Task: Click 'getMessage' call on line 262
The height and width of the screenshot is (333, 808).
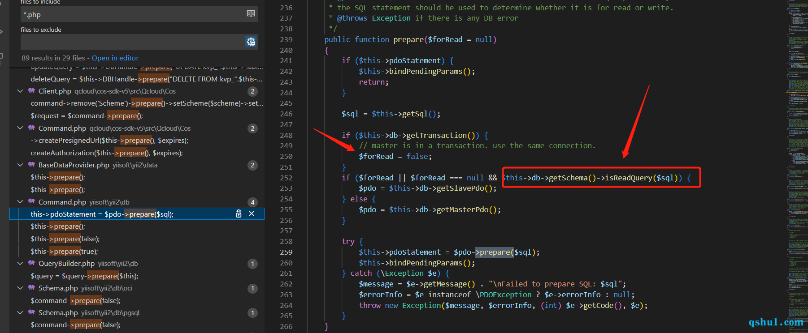Action: point(445,284)
